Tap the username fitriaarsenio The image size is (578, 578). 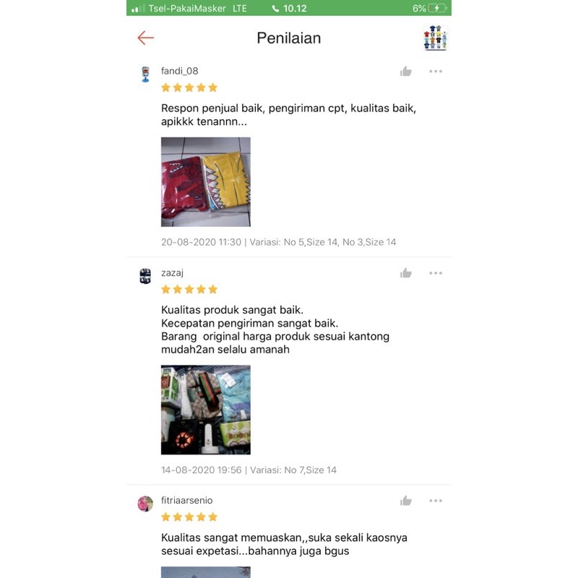186,500
